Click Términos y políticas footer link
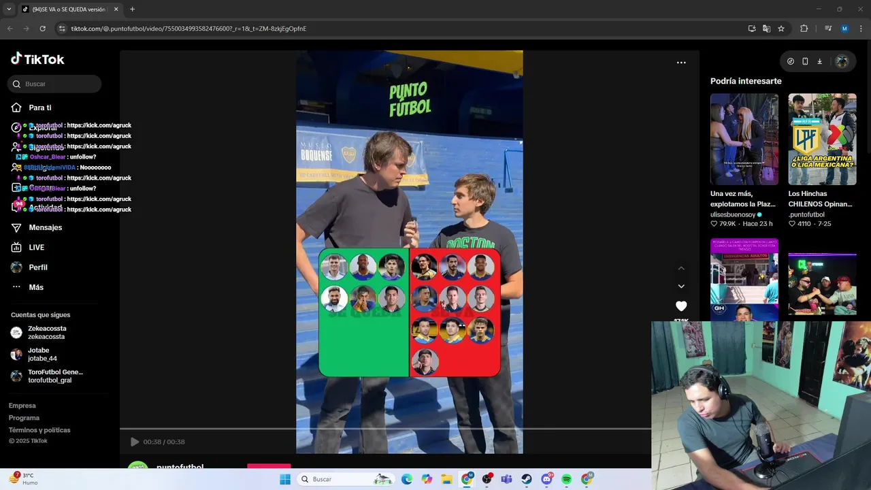Screen dimensions: 871x490 tap(39, 430)
